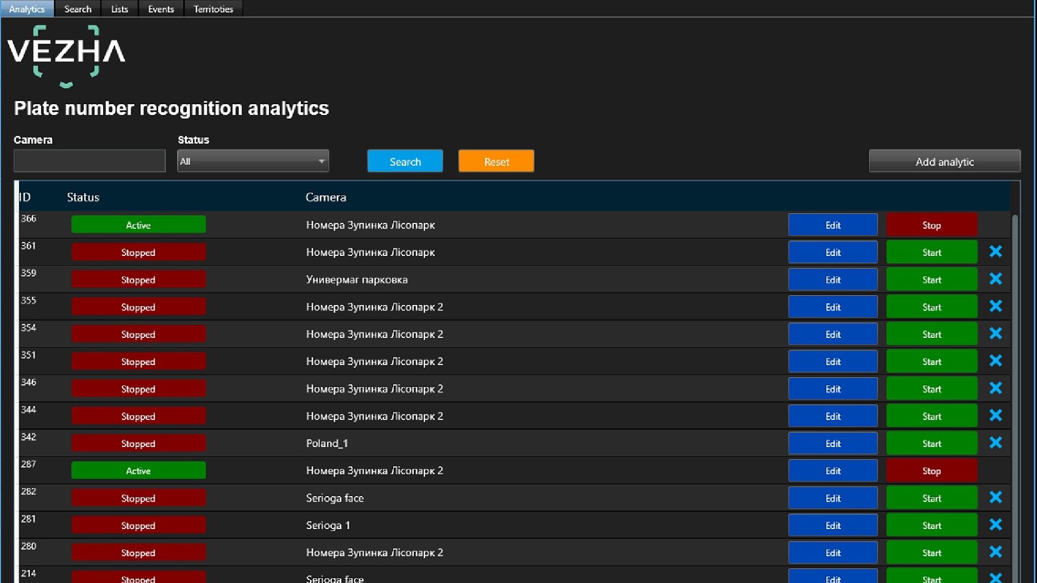Start analytic with ID 346
The width and height of the screenshot is (1037, 583).
932,389
